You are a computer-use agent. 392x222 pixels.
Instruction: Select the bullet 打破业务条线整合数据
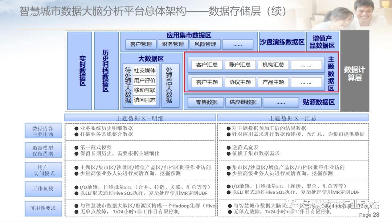[104, 134]
